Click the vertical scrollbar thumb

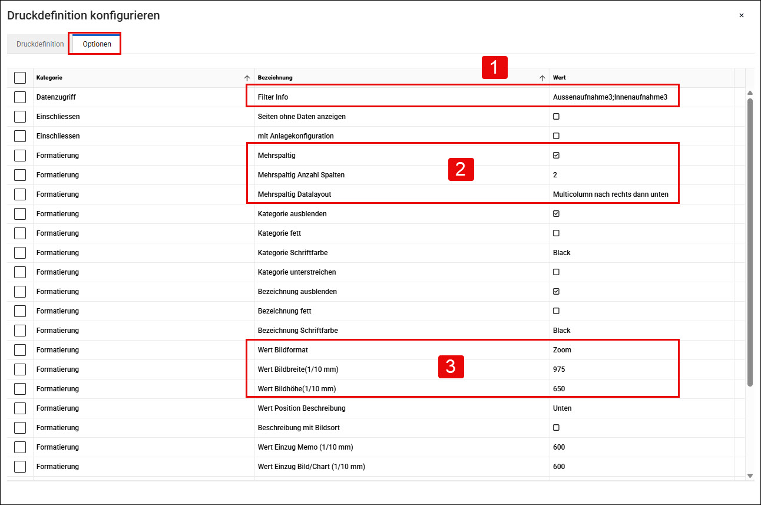click(x=750, y=242)
